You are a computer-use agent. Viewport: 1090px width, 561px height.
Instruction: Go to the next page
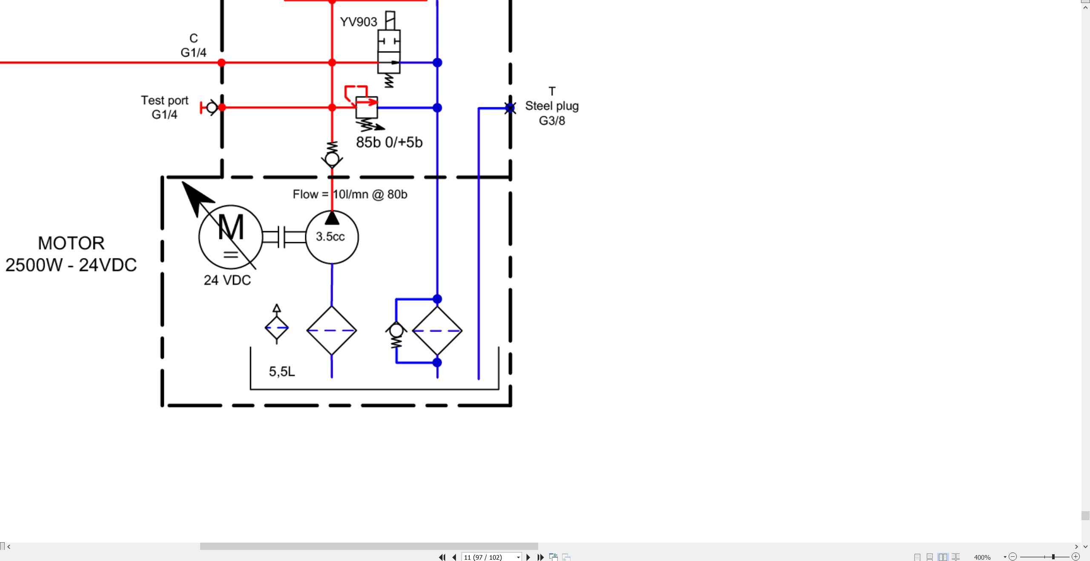[528, 557]
